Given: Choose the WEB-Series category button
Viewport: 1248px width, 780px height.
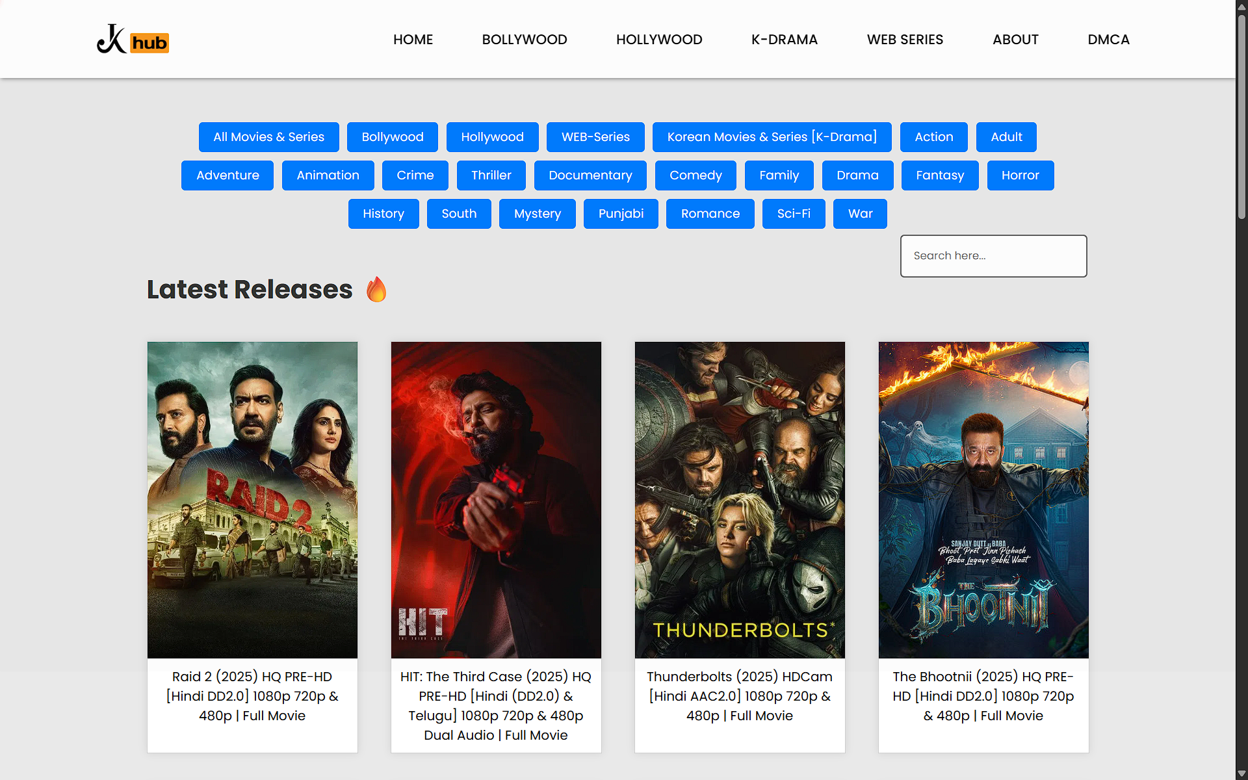Looking at the screenshot, I should [595, 137].
